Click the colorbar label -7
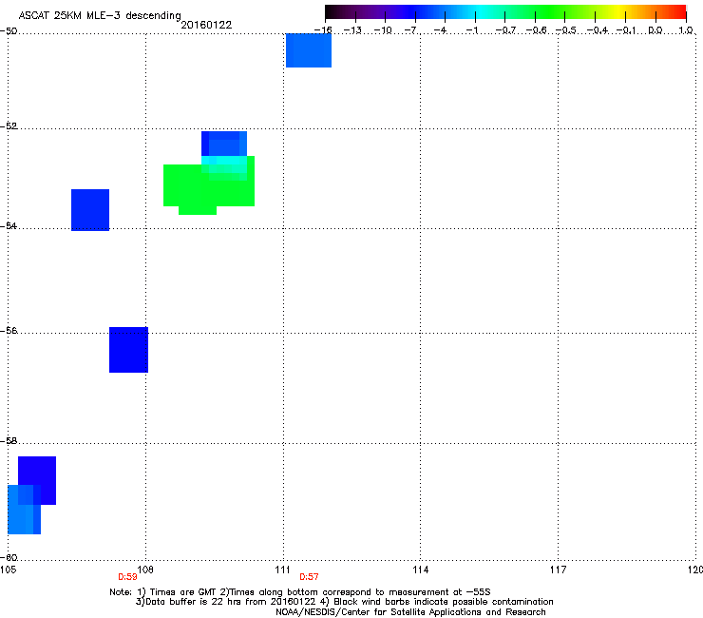This screenshot has width=703, height=618. [x=411, y=30]
